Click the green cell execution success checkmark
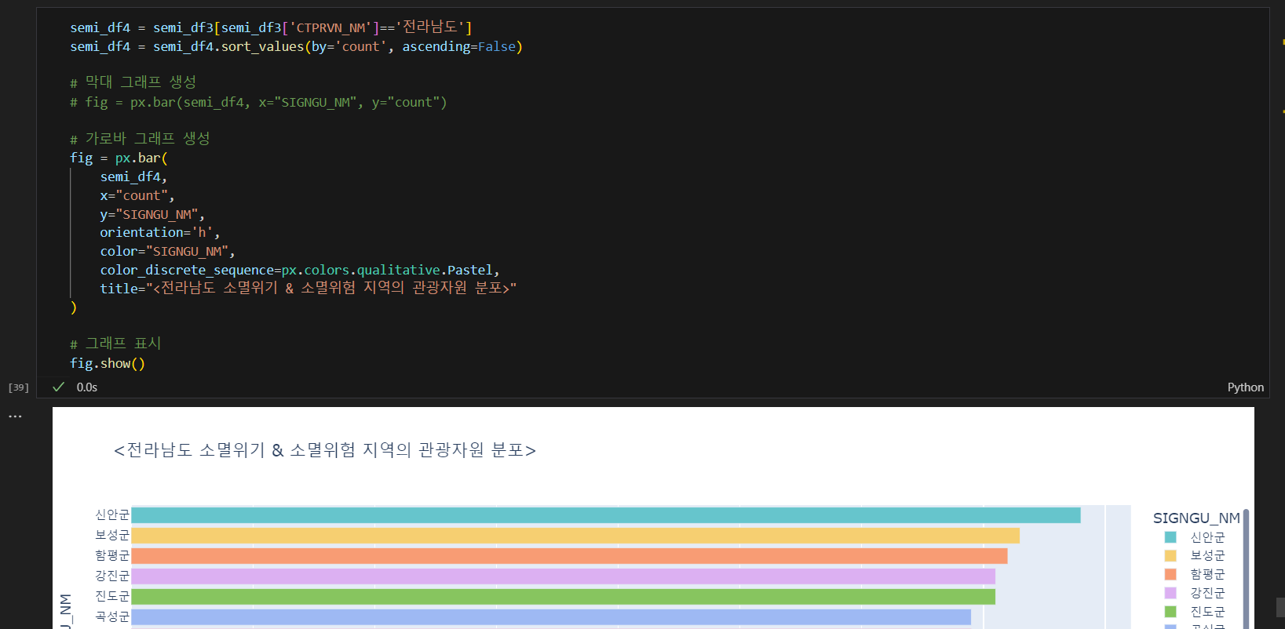 point(58,387)
